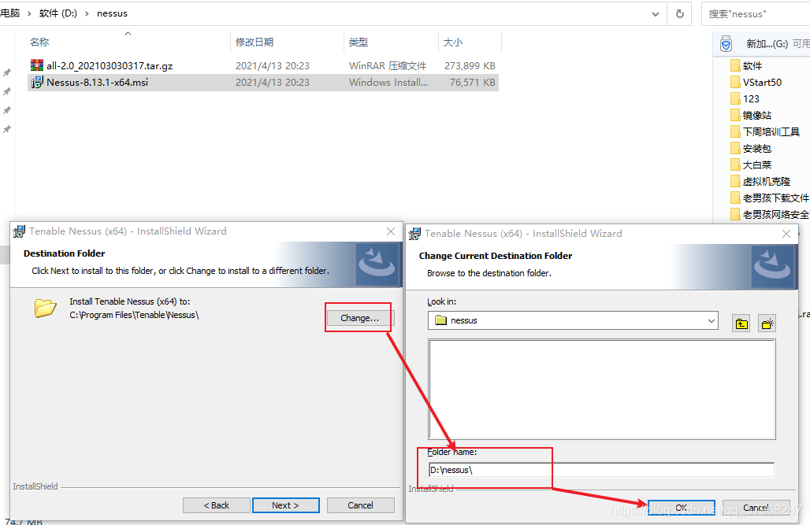The height and width of the screenshot is (525, 810).
Task: Click the Change... button in Destination Folder dialog
Action: point(359,318)
